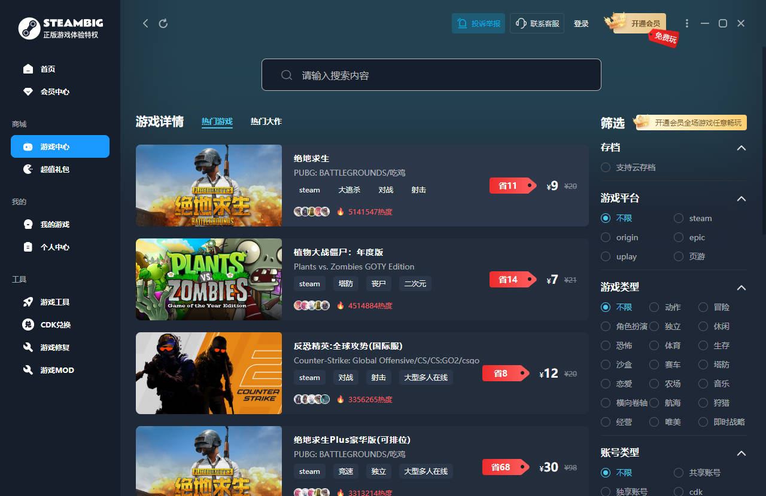This screenshot has width=766, height=496.
Task: Click the magnifier icon in the search box
Action: coord(287,75)
